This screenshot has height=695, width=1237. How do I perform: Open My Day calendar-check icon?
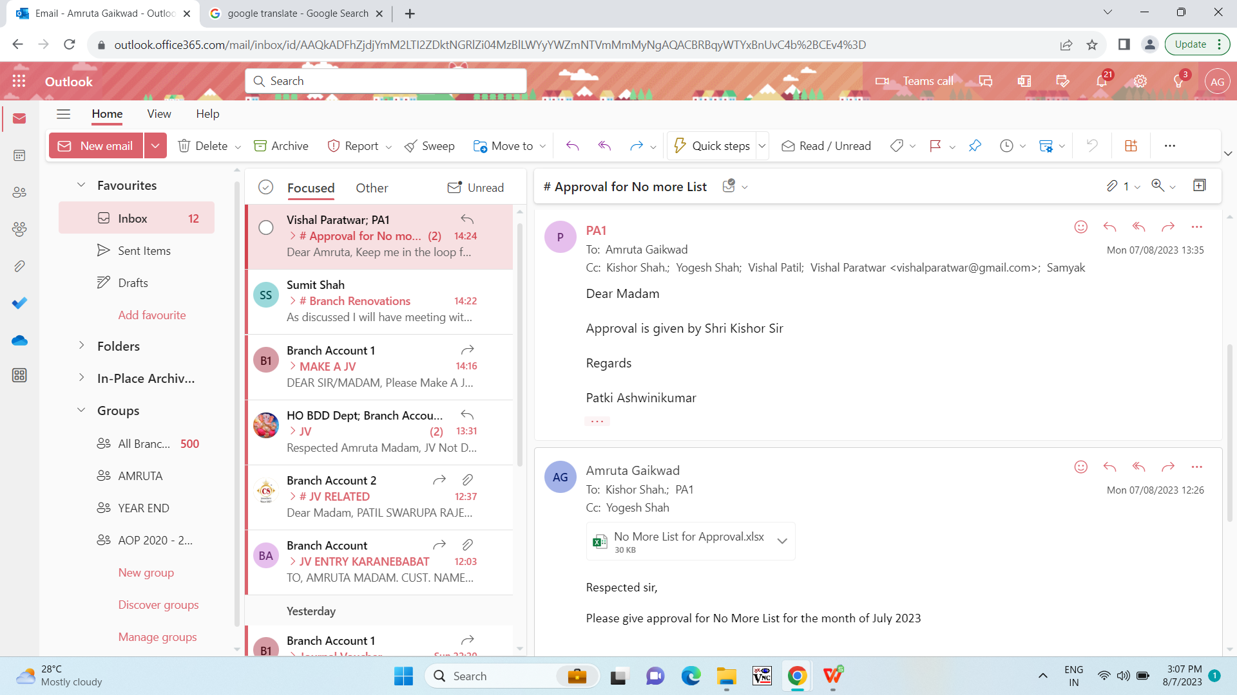(1063, 81)
